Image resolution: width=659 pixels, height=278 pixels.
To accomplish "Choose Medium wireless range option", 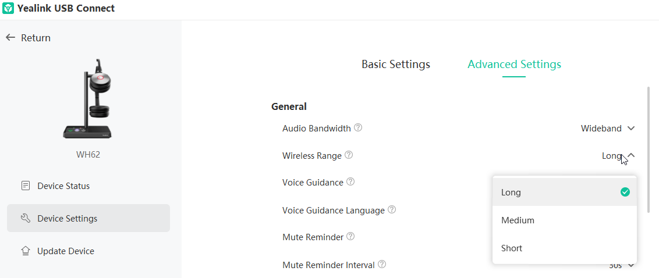I will [x=565, y=220].
